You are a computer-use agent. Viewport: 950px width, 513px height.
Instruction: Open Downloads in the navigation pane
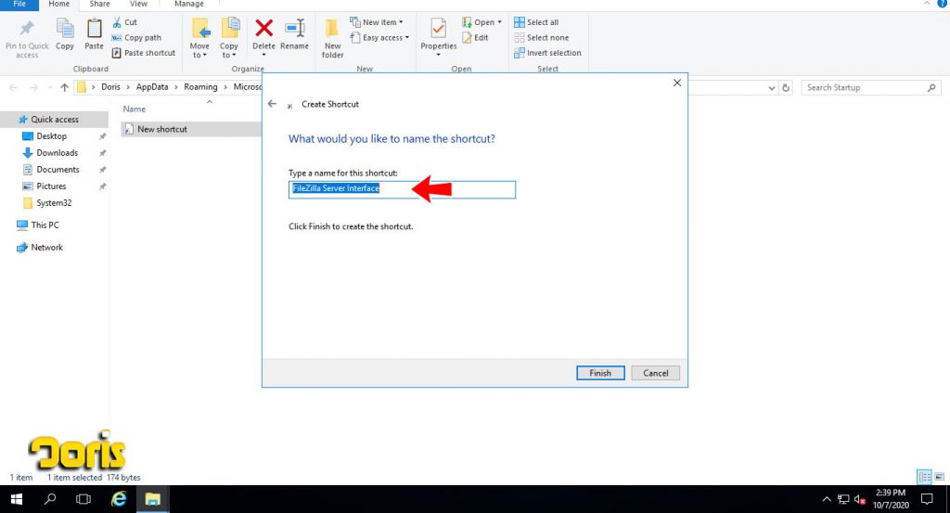[x=57, y=153]
